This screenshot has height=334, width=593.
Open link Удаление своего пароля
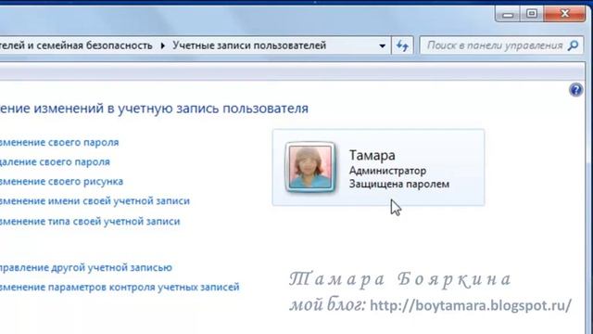point(55,161)
